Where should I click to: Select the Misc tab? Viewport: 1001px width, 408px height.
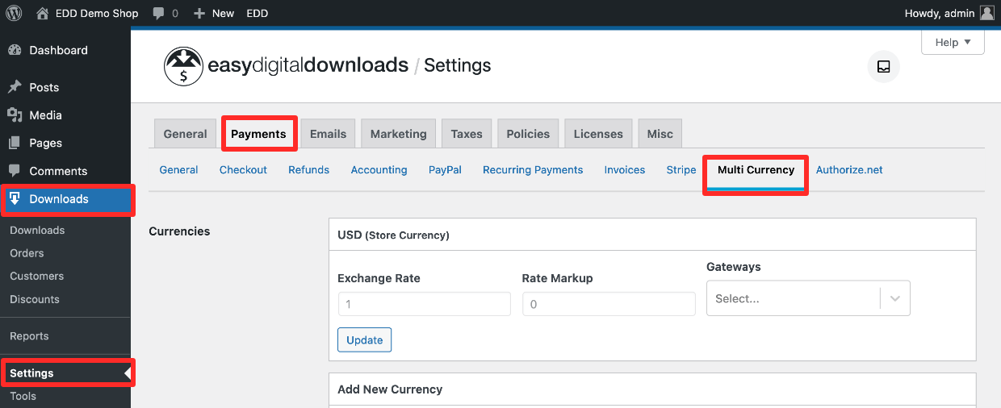point(660,134)
